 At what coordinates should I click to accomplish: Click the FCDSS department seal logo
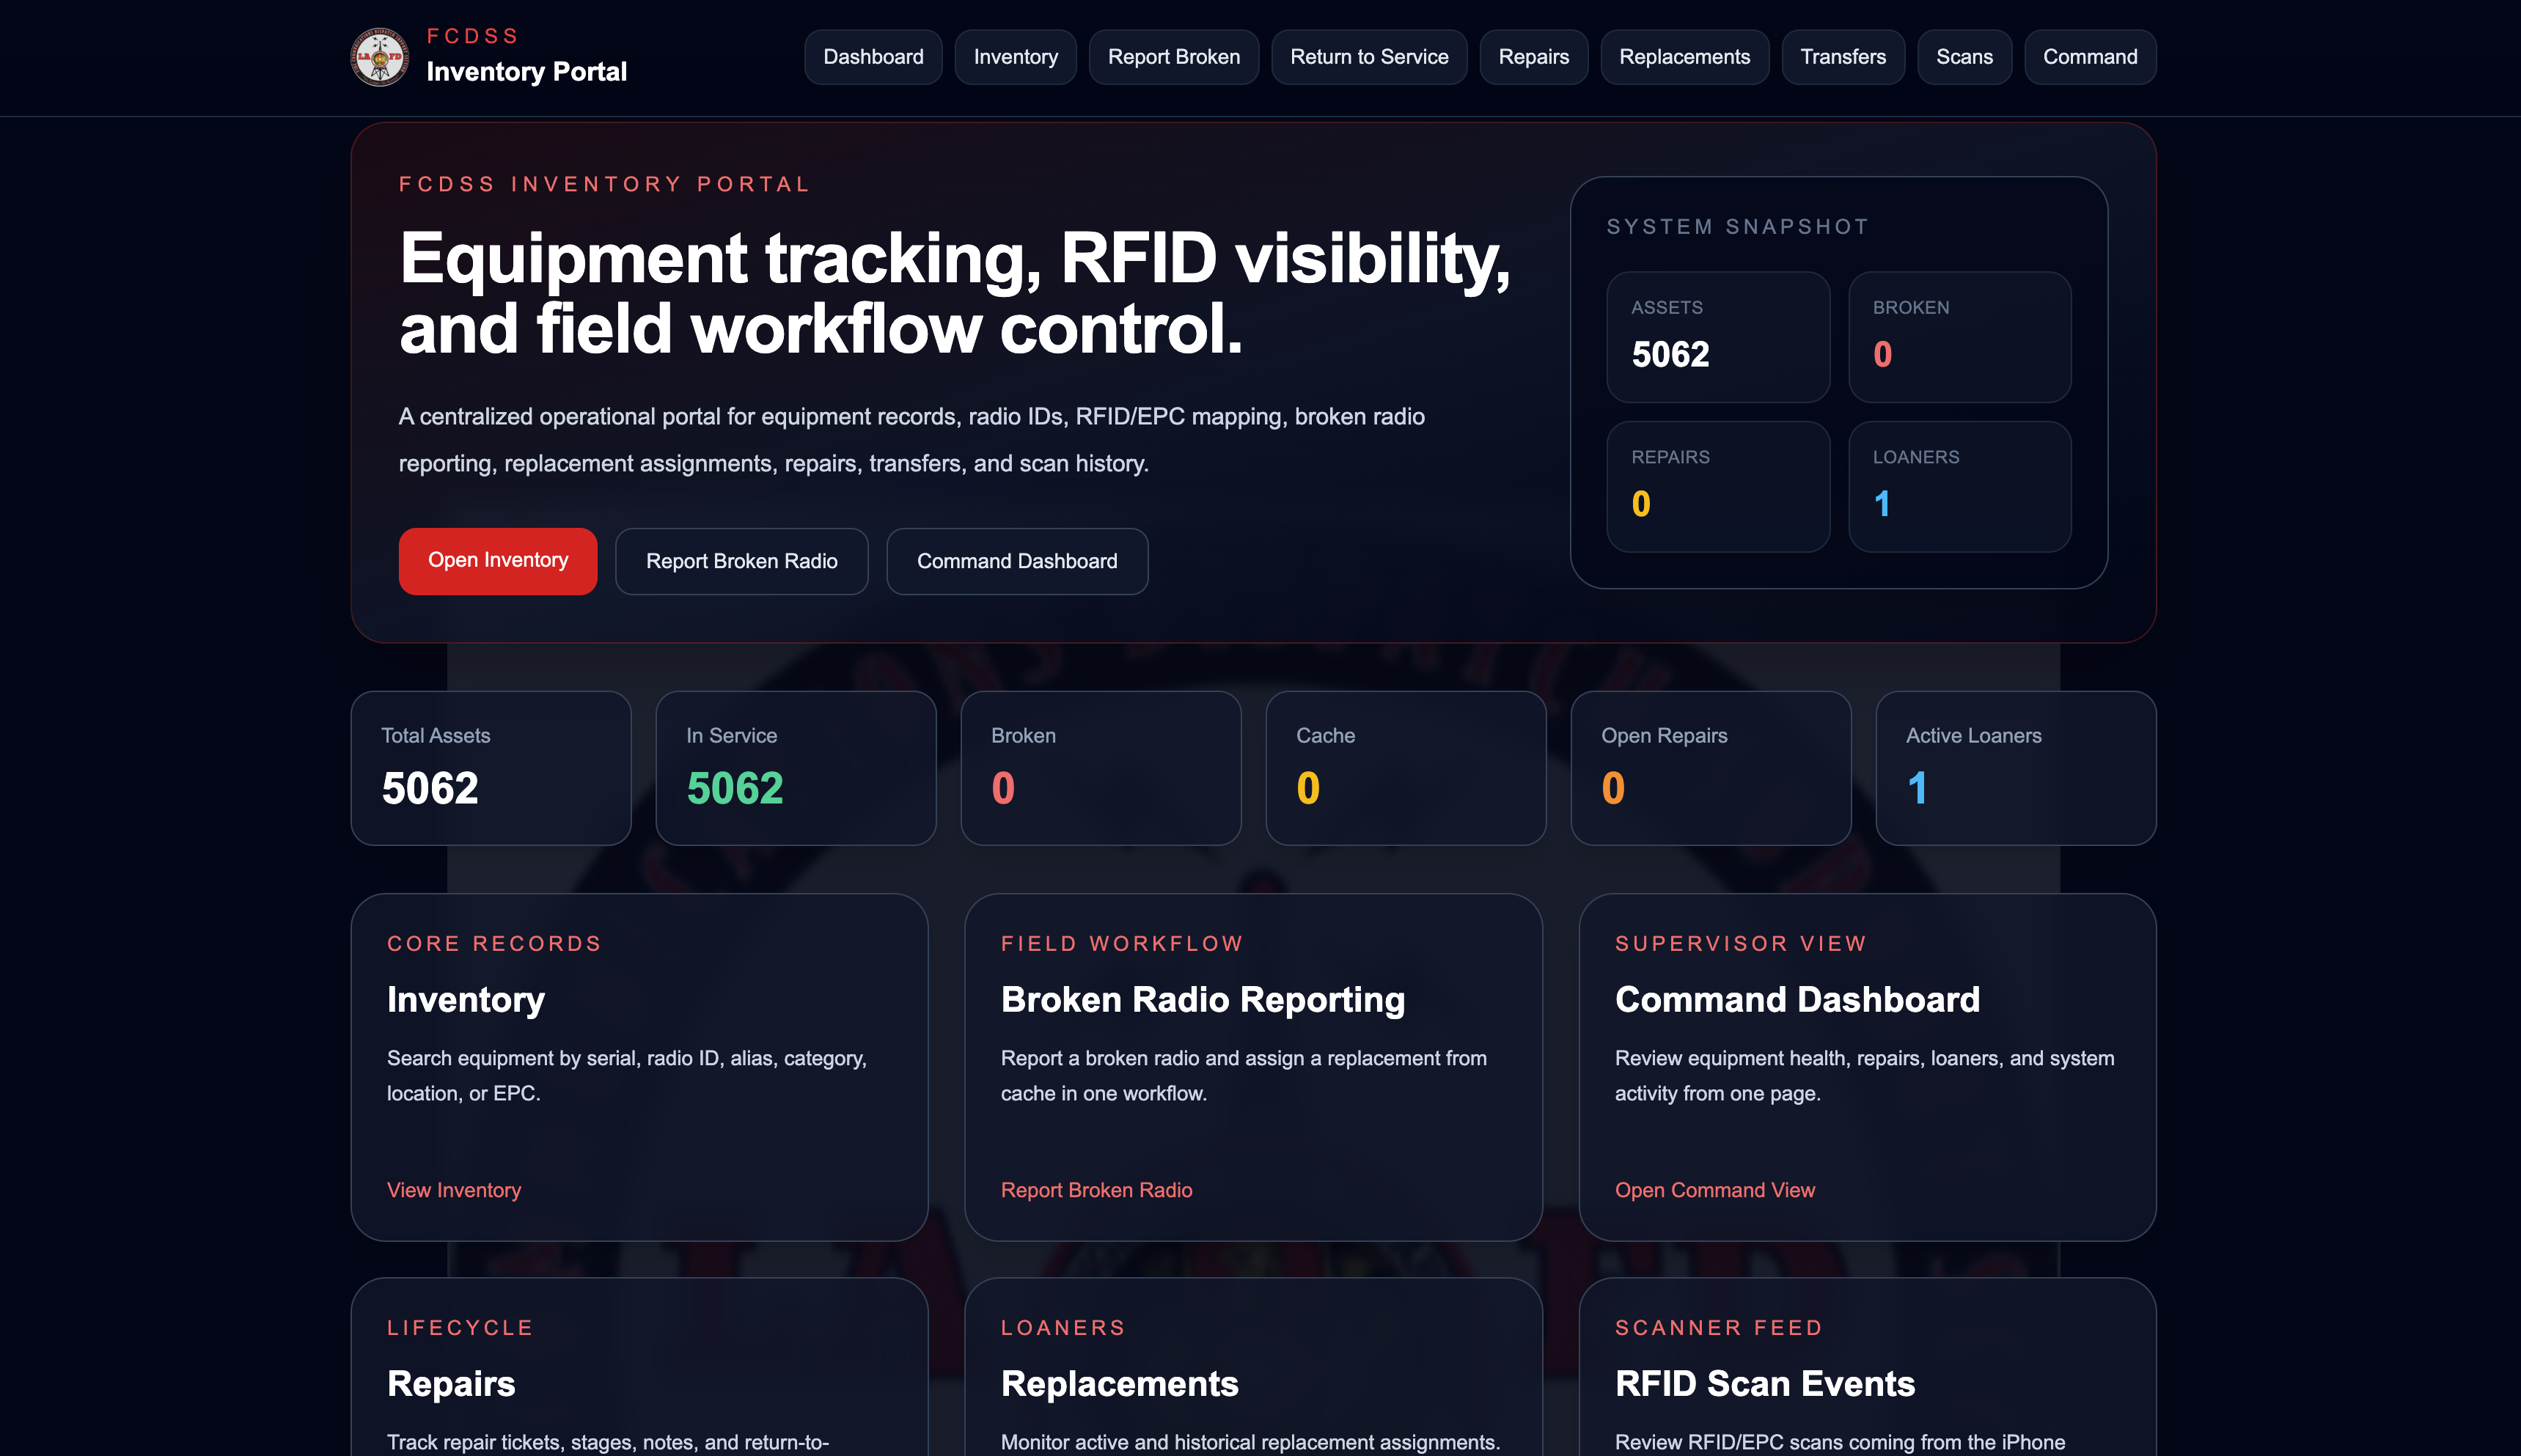380,57
